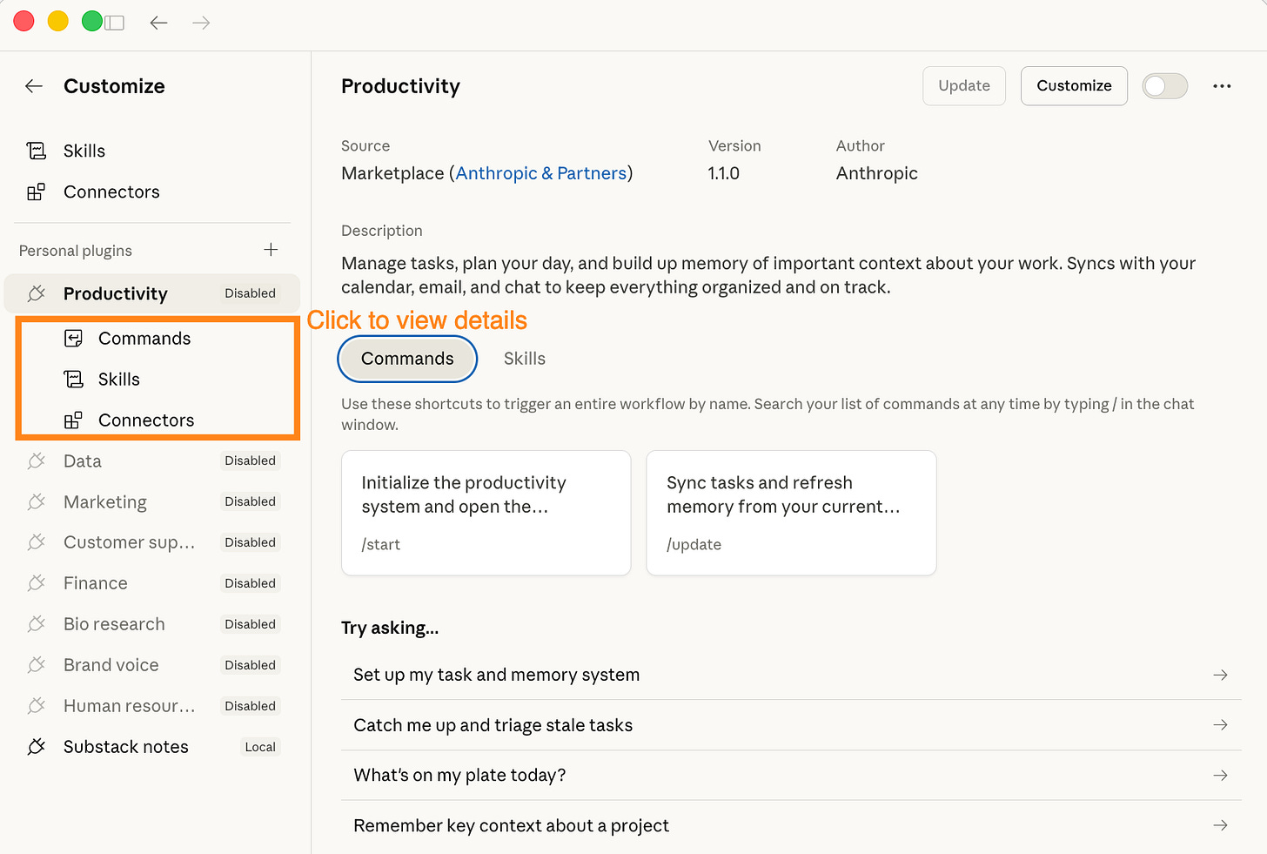
Task: Click arrow next to Catch me up
Action: tap(1221, 725)
